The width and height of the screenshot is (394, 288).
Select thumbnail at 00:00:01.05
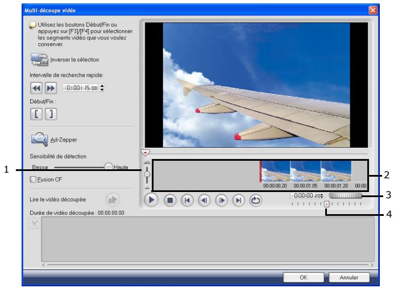[305, 172]
